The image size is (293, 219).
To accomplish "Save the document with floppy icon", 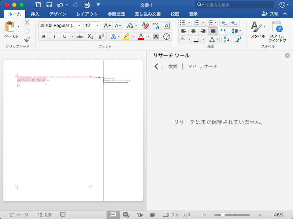I will [49, 5].
